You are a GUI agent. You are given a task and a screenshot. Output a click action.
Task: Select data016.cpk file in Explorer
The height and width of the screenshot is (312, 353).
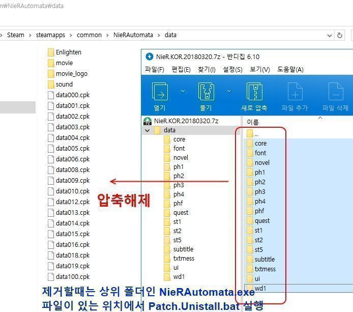click(x=69, y=245)
